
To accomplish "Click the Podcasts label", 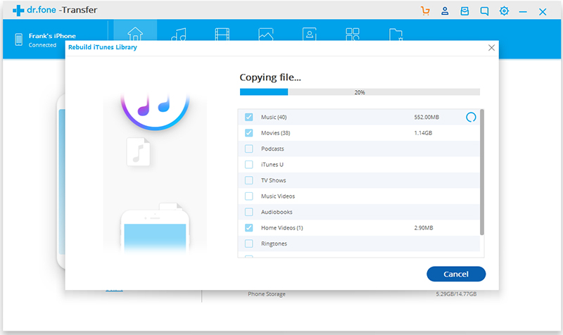I will coord(272,148).
